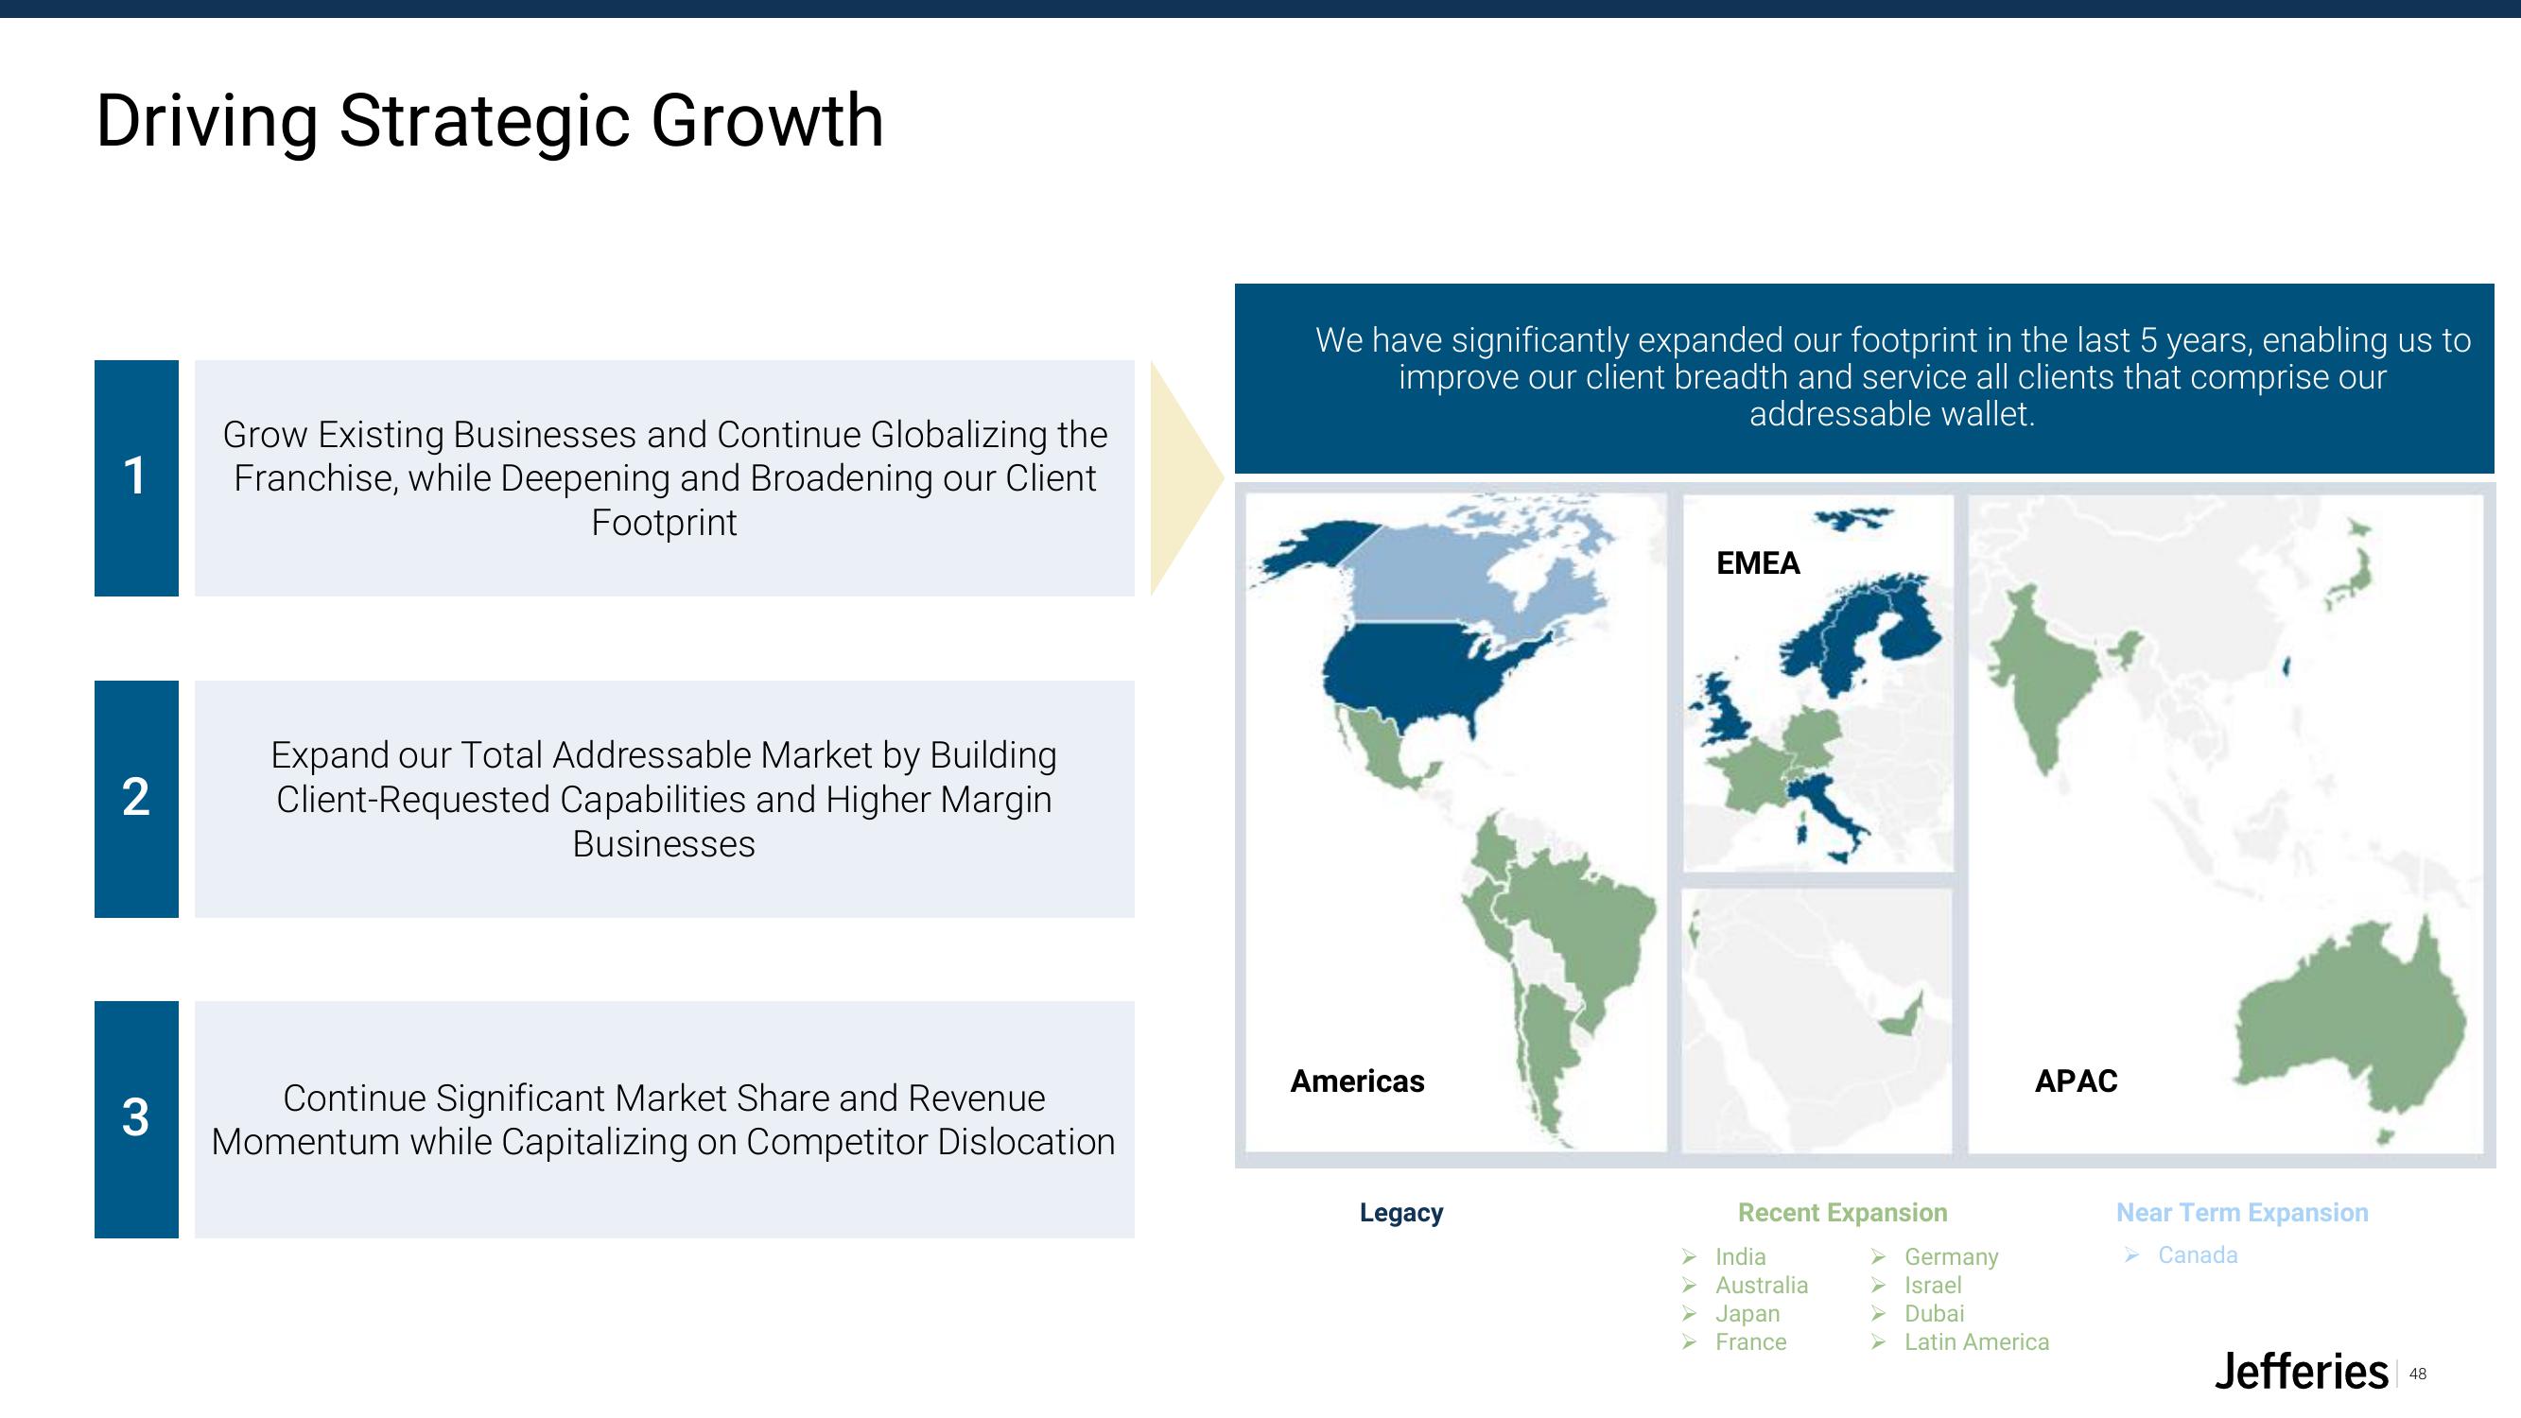Click the APAC map label
Viewport: 2521px width, 1418px height.
click(2076, 1081)
